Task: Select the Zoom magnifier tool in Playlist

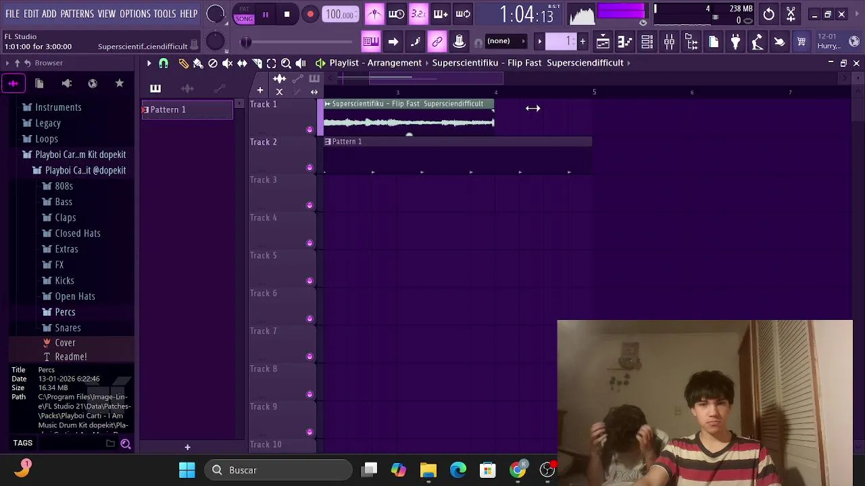Action: point(286,63)
